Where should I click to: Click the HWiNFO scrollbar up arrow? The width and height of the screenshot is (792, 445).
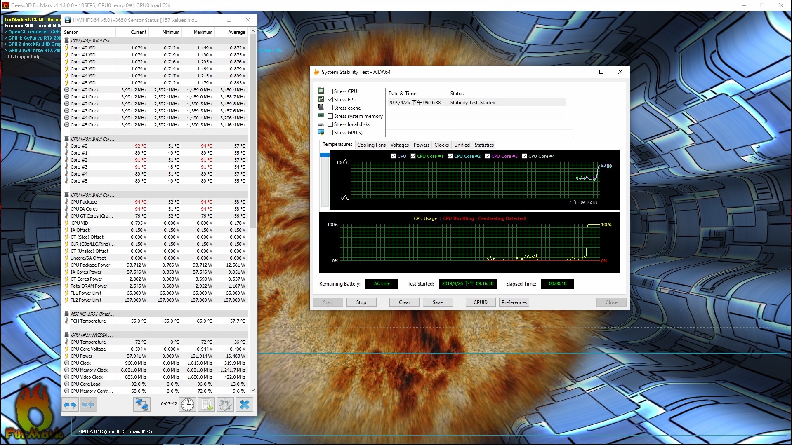pos(253,31)
